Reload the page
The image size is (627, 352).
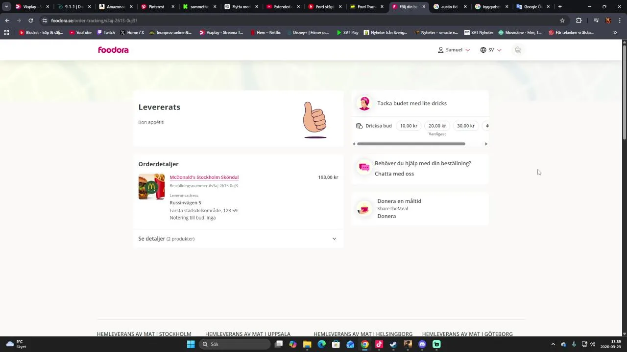tap(30, 21)
